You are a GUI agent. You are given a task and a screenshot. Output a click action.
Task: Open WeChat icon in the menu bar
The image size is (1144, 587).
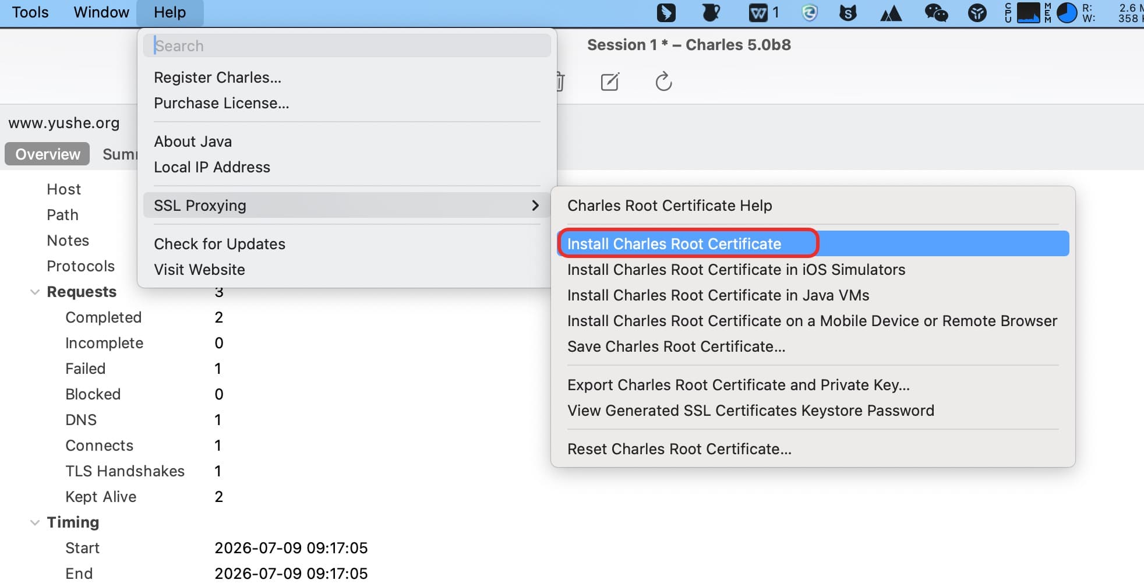click(x=936, y=13)
